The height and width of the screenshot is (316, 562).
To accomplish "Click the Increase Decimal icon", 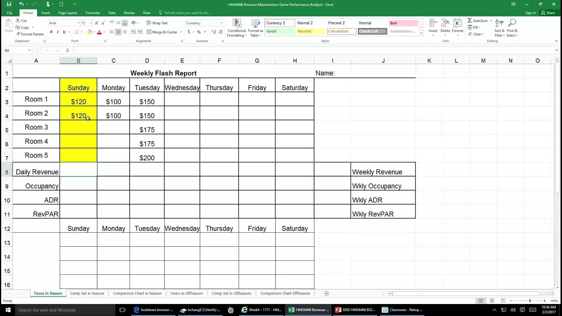I will (214, 32).
